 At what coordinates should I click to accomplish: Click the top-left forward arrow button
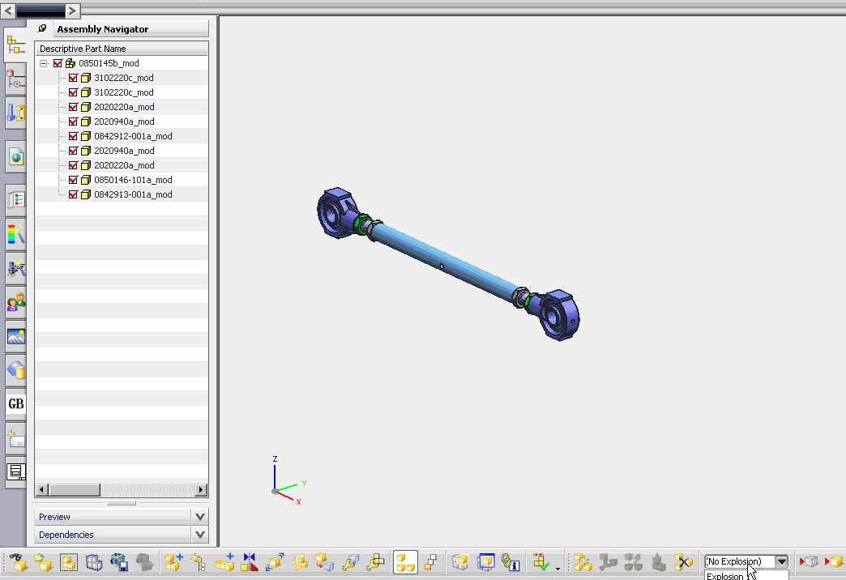coord(72,11)
